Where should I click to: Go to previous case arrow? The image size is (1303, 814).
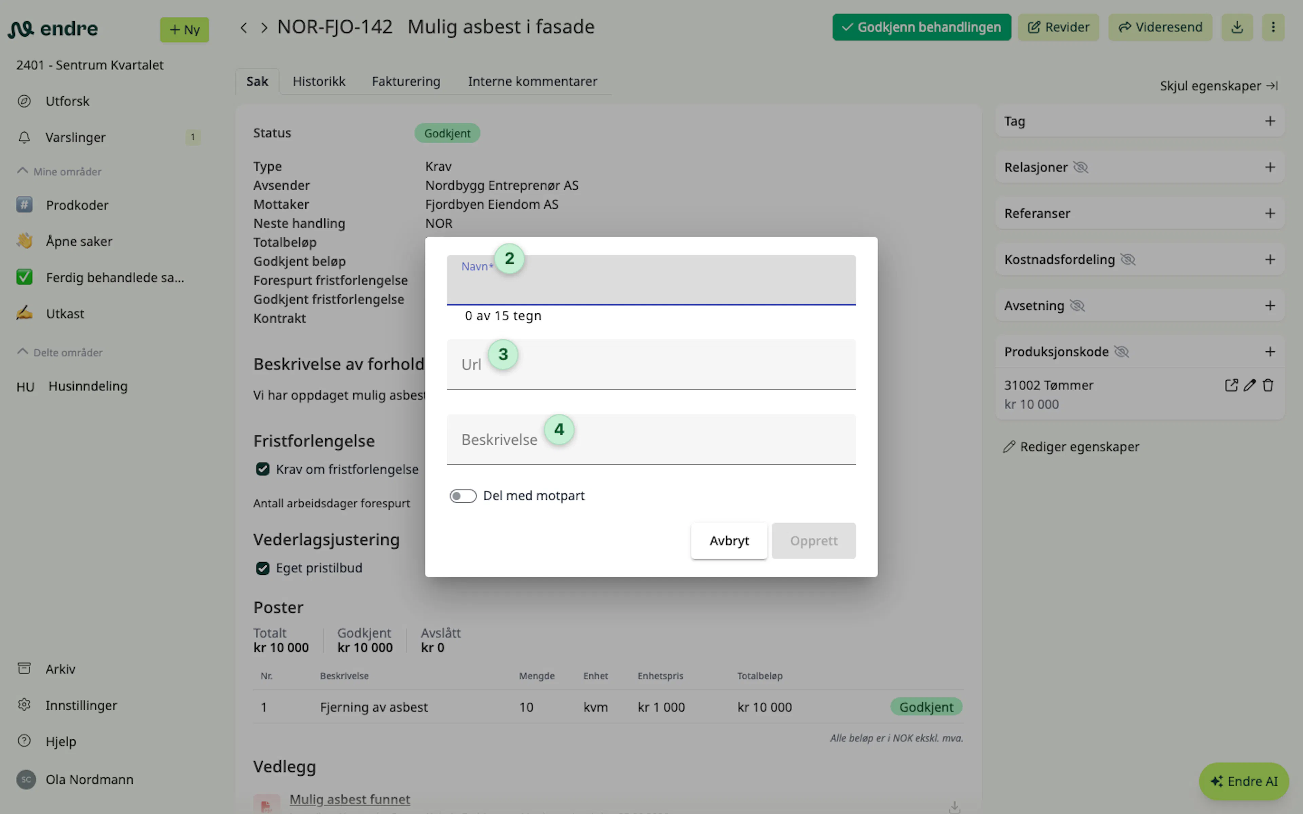pyautogui.click(x=244, y=27)
